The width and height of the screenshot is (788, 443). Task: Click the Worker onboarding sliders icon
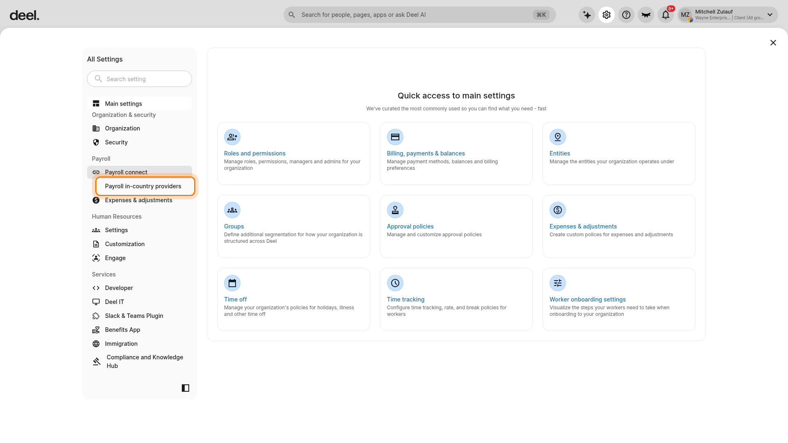(x=558, y=283)
